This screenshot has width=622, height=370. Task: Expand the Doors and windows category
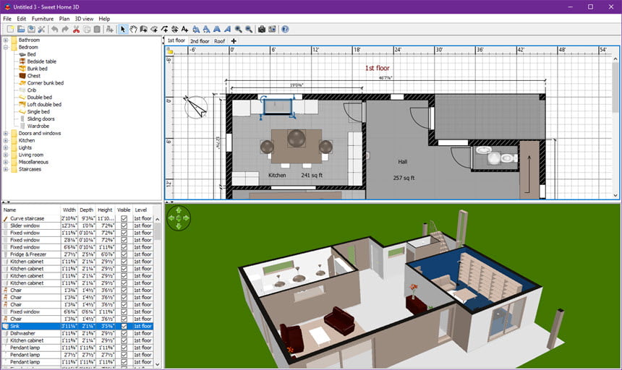(x=6, y=134)
